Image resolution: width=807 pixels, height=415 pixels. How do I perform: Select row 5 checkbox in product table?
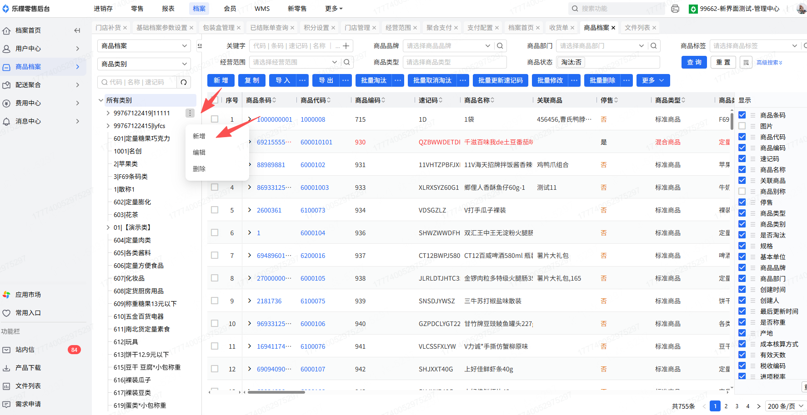215,210
